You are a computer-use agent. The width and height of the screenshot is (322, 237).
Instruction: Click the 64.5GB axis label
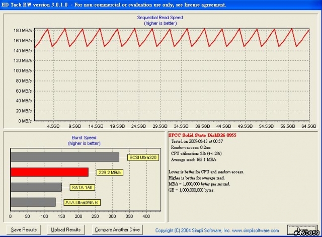309,126
